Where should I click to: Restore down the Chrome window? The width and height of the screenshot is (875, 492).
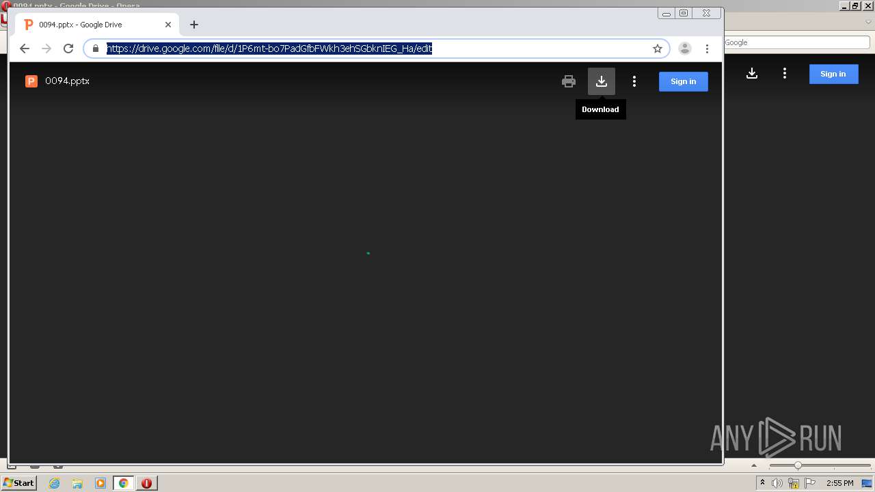pos(684,13)
